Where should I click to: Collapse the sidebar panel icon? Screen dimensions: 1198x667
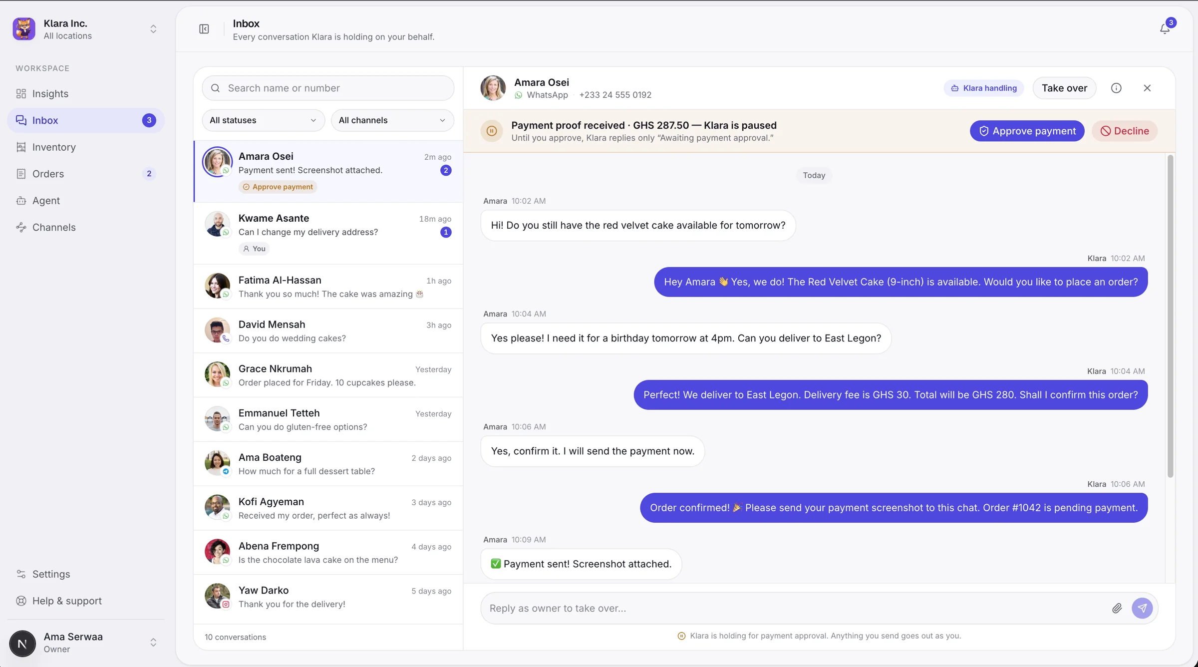tap(204, 29)
